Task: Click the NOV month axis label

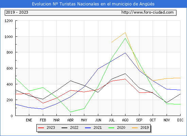Action: click(x=167, y=120)
